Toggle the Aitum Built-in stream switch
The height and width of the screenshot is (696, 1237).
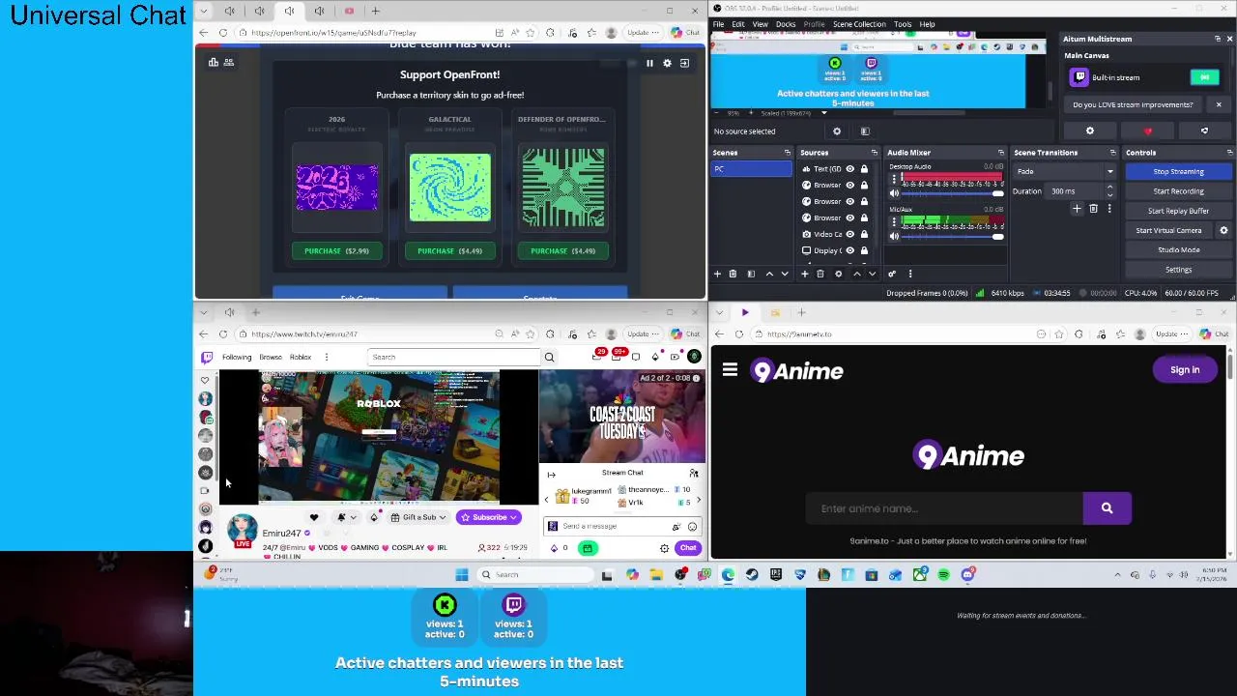click(1204, 77)
